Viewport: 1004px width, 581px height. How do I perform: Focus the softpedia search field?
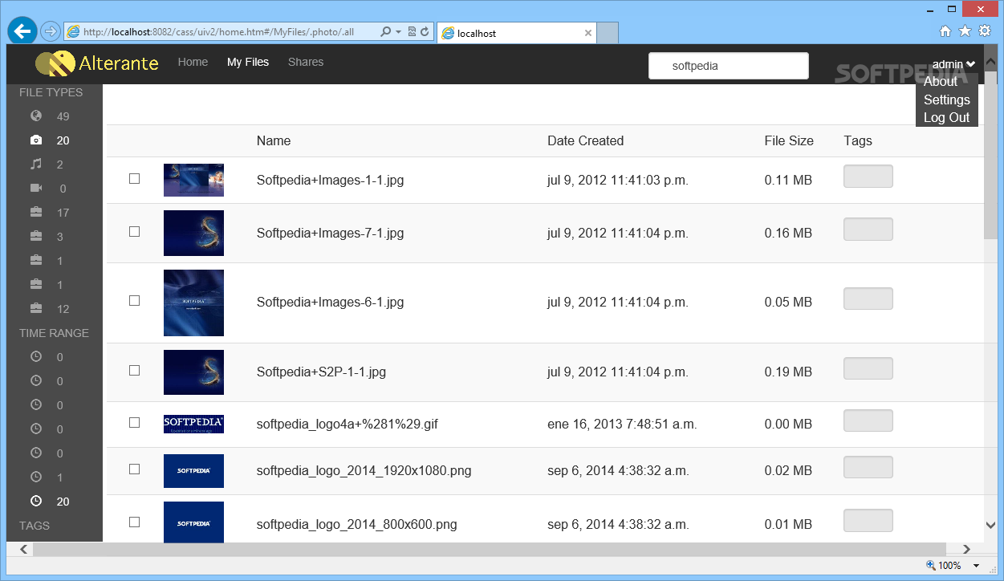(729, 66)
